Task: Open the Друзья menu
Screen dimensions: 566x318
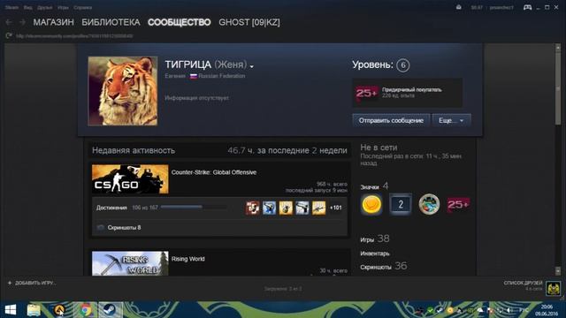Action: tap(45, 7)
